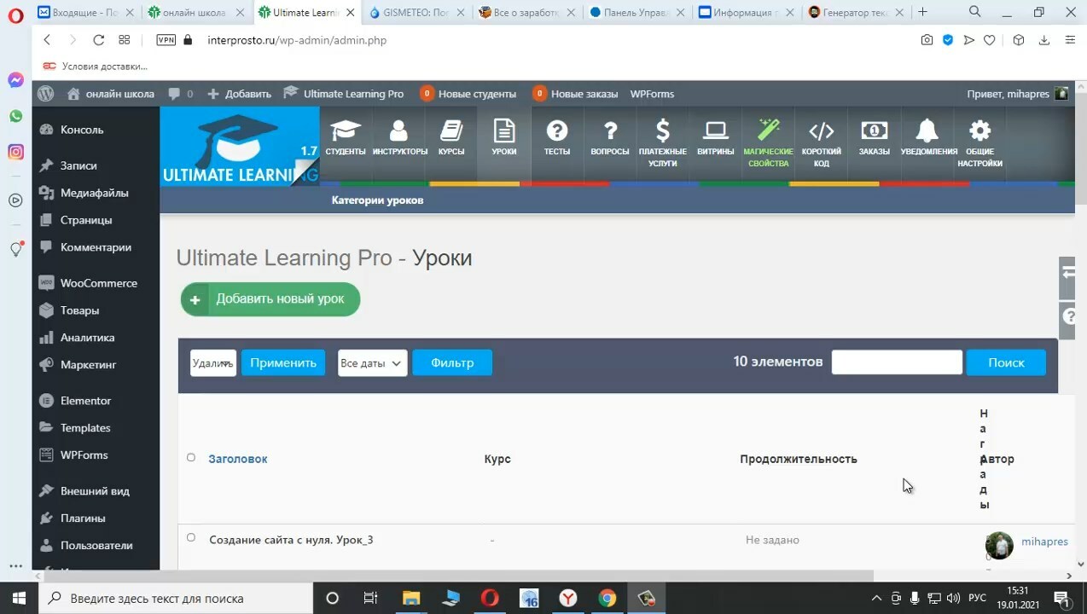Select all lessons header checkbox
1087x614 pixels.
coord(191,458)
